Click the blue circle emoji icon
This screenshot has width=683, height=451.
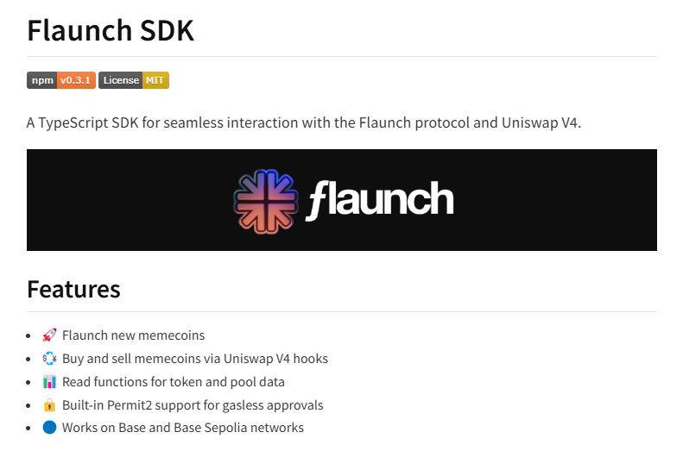[49, 428]
